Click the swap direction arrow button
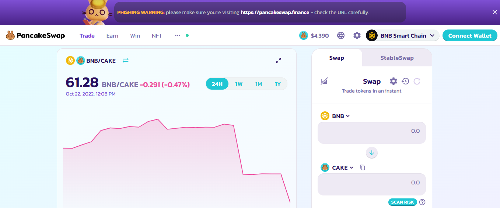This screenshot has width=500, height=208. pyautogui.click(x=372, y=153)
